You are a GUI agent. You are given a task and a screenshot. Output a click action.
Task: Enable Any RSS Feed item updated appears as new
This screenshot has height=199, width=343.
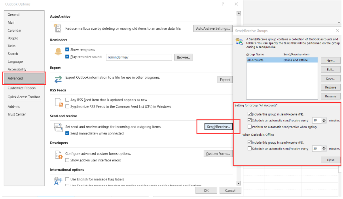tap(67, 100)
